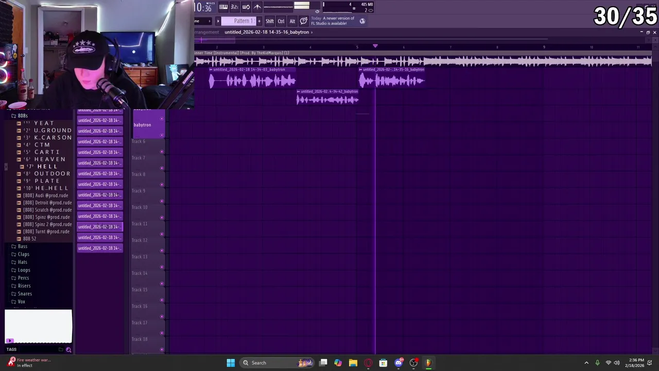The width and height of the screenshot is (659, 371).
Task: Toggle the loop recording icon
Action: point(246,7)
